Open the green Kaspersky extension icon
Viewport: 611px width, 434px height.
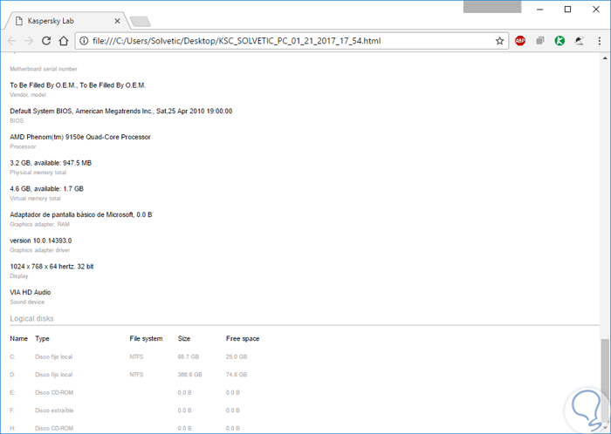coord(560,41)
